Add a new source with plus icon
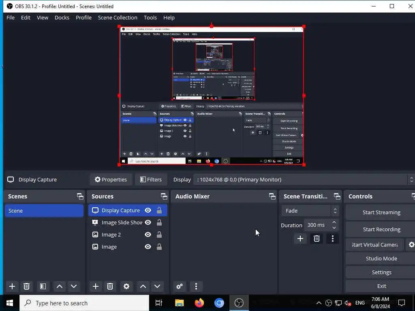The height and width of the screenshot is (311, 415). tap(96, 286)
